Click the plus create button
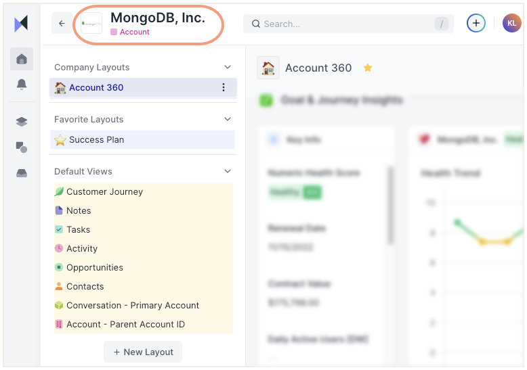Screen dimensions: 527x370 point(476,23)
